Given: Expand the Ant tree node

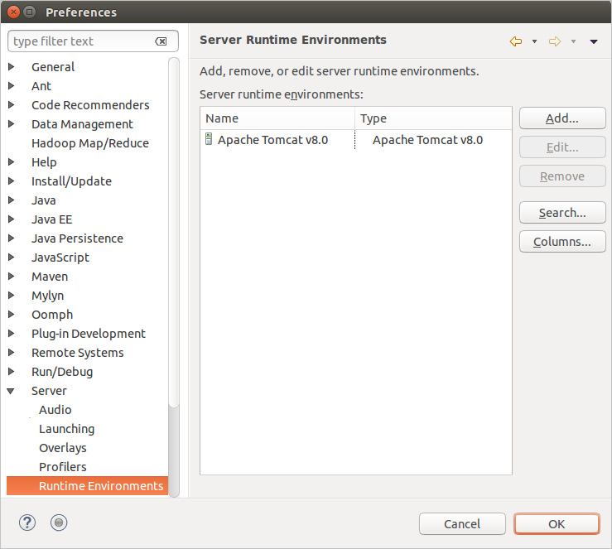Looking at the screenshot, I should 12,86.
